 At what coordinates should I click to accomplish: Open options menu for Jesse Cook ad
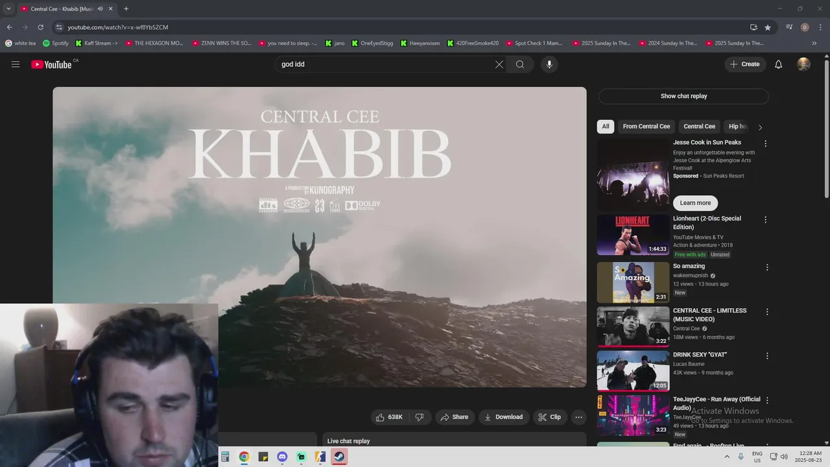coord(765,144)
